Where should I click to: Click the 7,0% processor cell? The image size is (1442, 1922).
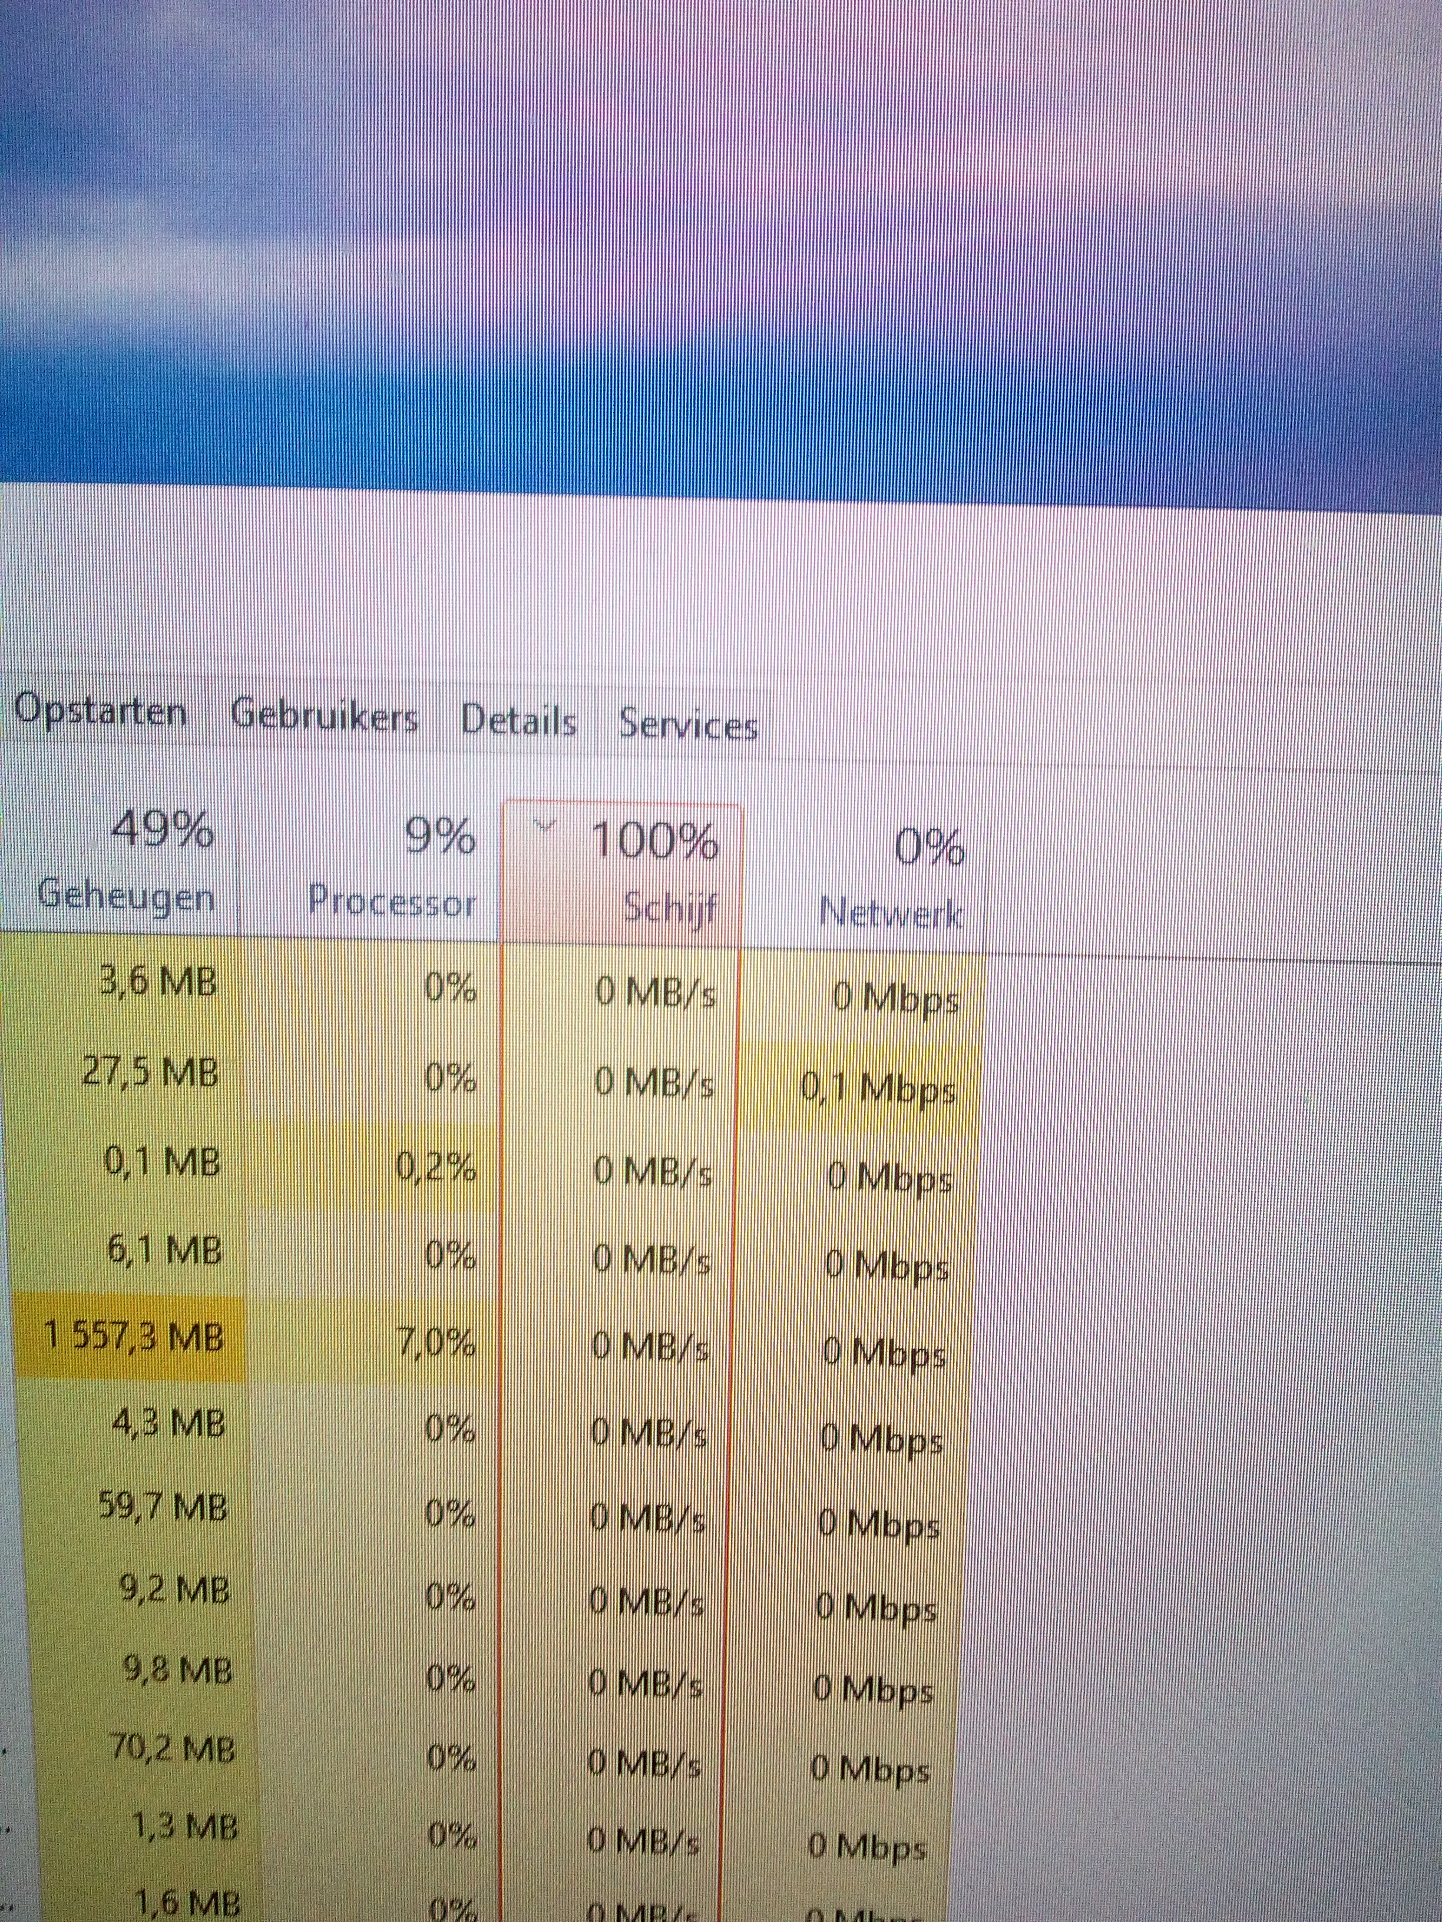437,1343
